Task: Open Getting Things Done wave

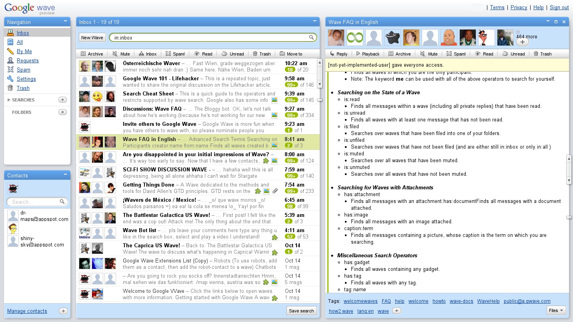Action: click(198, 188)
